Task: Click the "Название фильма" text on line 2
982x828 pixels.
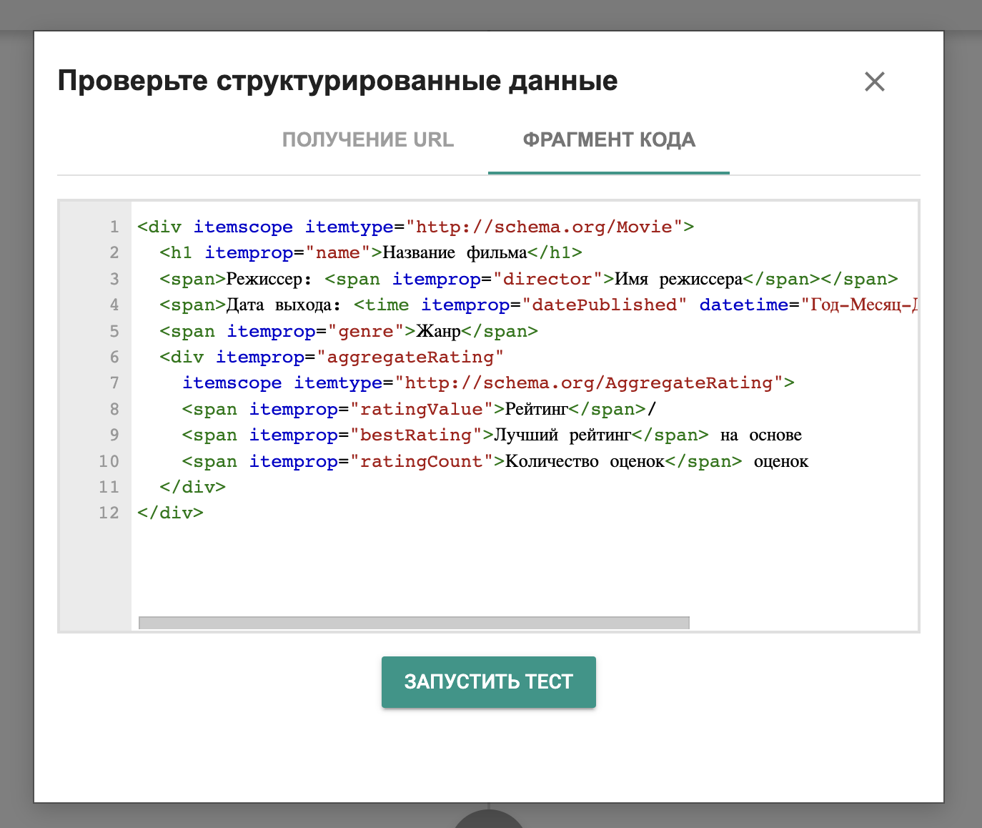Action: click(x=455, y=253)
